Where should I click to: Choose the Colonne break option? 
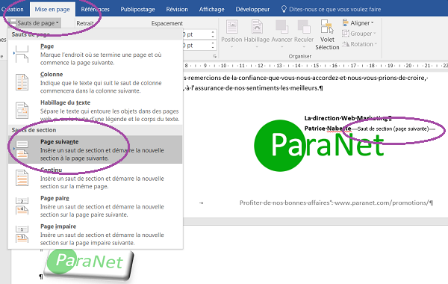[x=96, y=82]
